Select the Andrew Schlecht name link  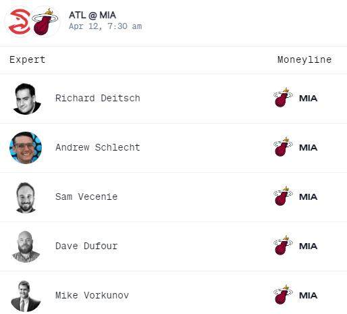98,147
